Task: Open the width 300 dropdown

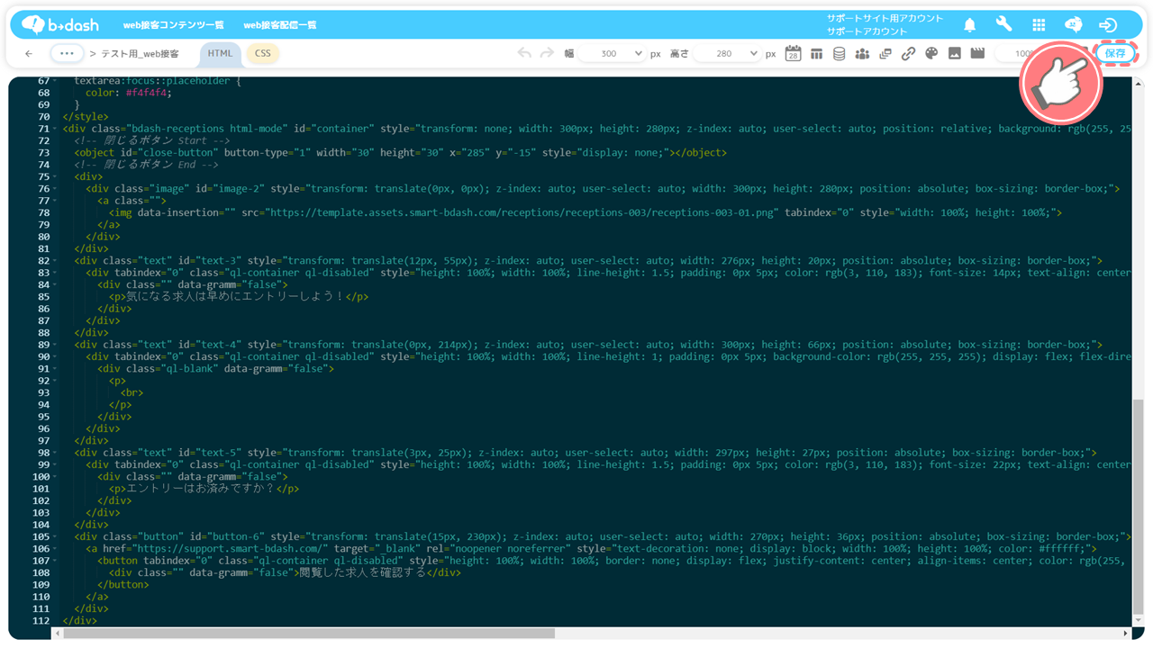Action: (613, 54)
